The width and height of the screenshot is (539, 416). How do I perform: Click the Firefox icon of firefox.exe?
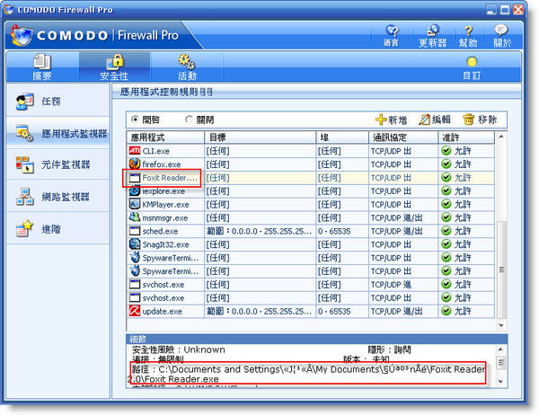pos(135,164)
